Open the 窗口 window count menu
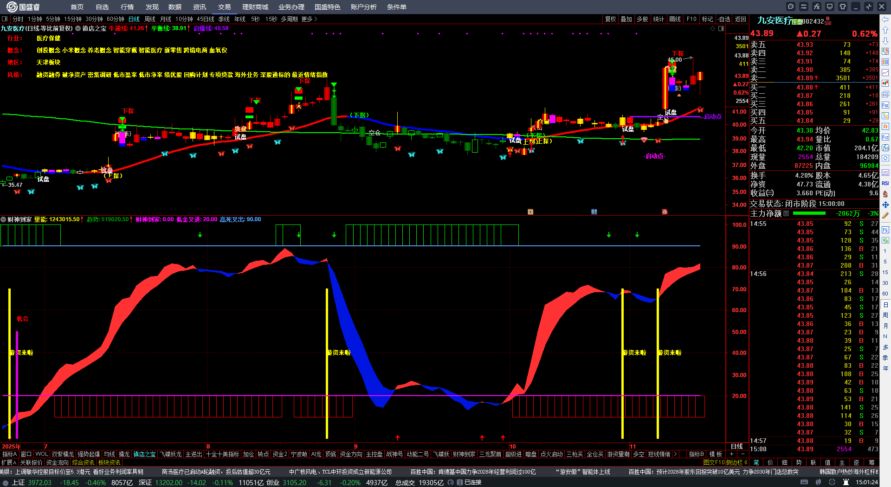The height and width of the screenshot is (487, 891). [26, 454]
